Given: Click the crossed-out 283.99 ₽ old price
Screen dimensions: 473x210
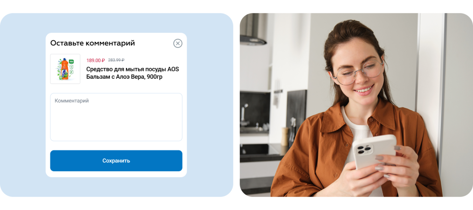Looking at the screenshot, I should click(x=116, y=60).
